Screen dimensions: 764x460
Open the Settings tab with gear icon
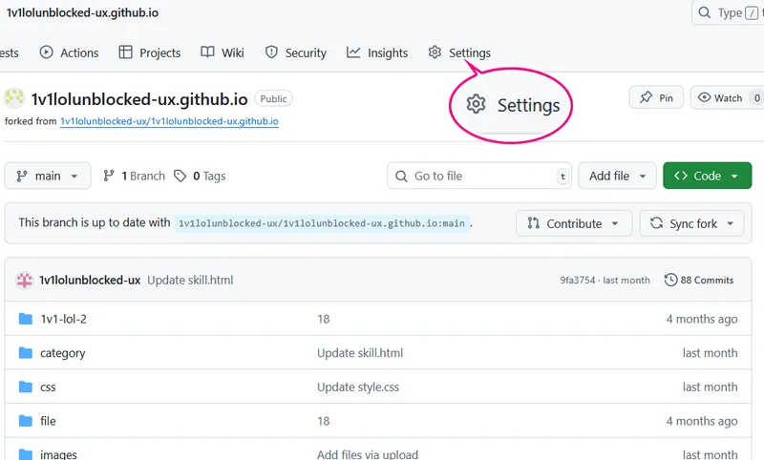coord(459,52)
